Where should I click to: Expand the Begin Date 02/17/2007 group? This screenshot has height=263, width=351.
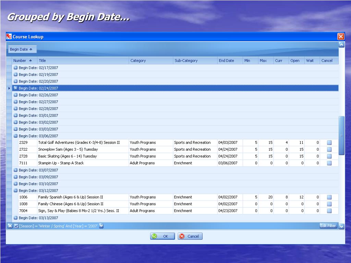point(15,67)
